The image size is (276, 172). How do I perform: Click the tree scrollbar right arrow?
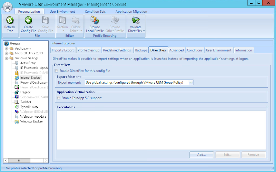(x=46, y=160)
